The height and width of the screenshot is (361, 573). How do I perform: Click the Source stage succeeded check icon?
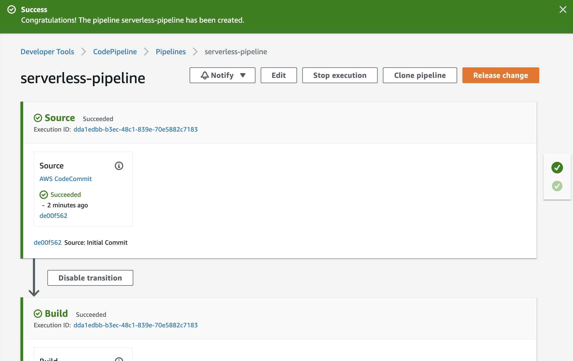(x=38, y=118)
